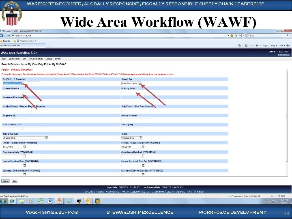
Task: Open the Vendor Customer Support link
Action: click(135, 191)
